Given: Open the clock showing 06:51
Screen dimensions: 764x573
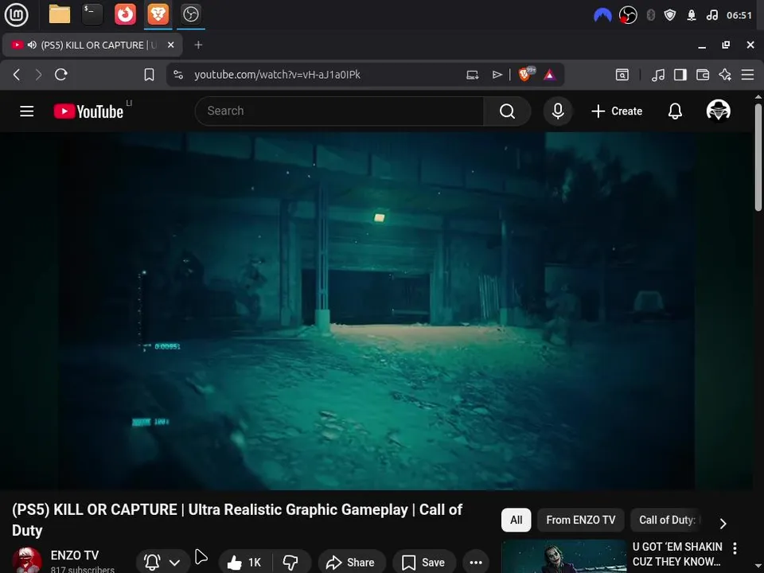Looking at the screenshot, I should tap(739, 15).
